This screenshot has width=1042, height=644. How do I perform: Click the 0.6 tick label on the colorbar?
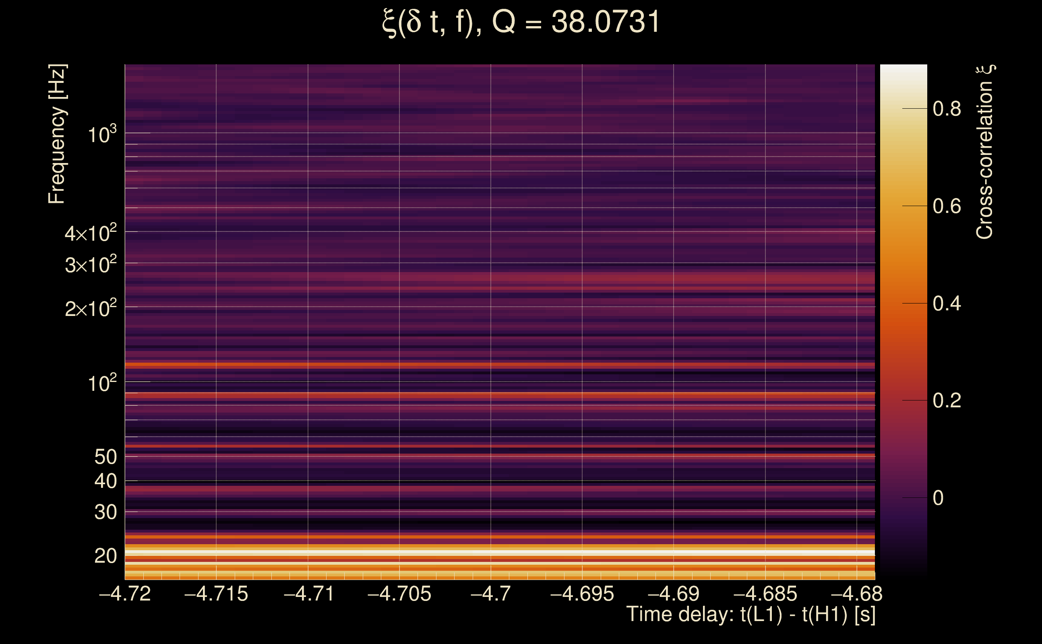947,206
